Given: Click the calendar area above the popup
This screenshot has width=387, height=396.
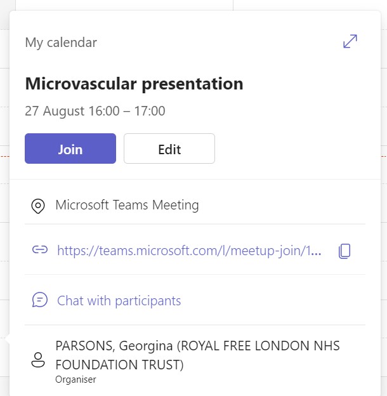Looking at the screenshot, I should 127,4.
